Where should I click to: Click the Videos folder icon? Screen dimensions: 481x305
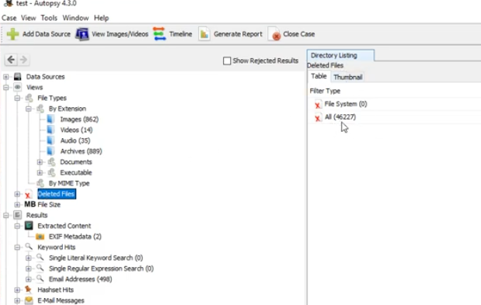click(51, 130)
